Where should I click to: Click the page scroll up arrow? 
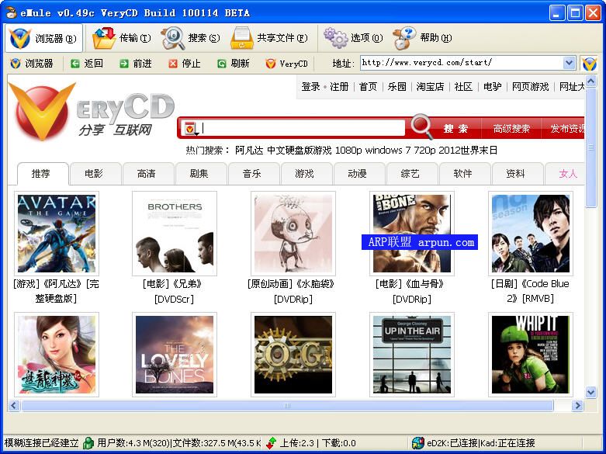(590, 81)
